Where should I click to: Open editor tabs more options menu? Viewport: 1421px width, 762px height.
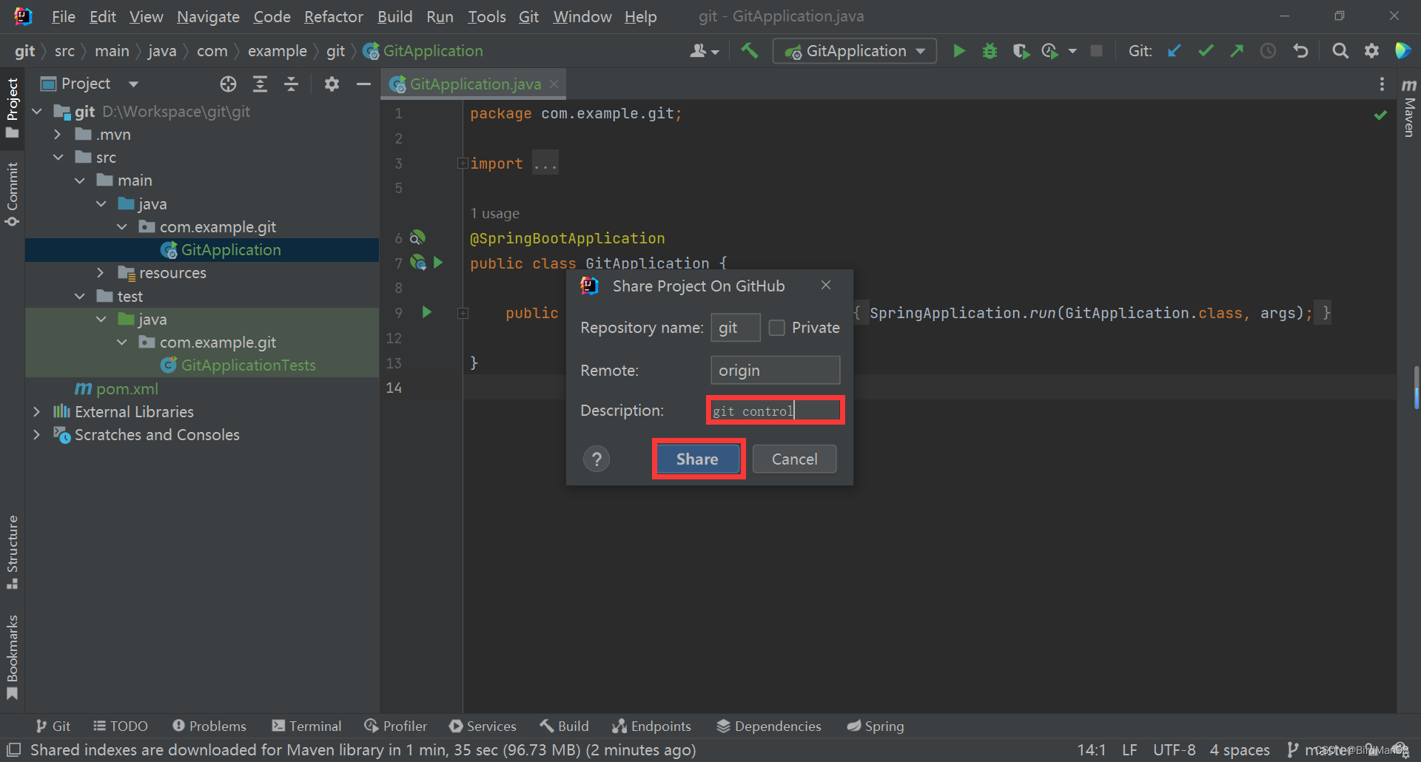click(x=1382, y=84)
